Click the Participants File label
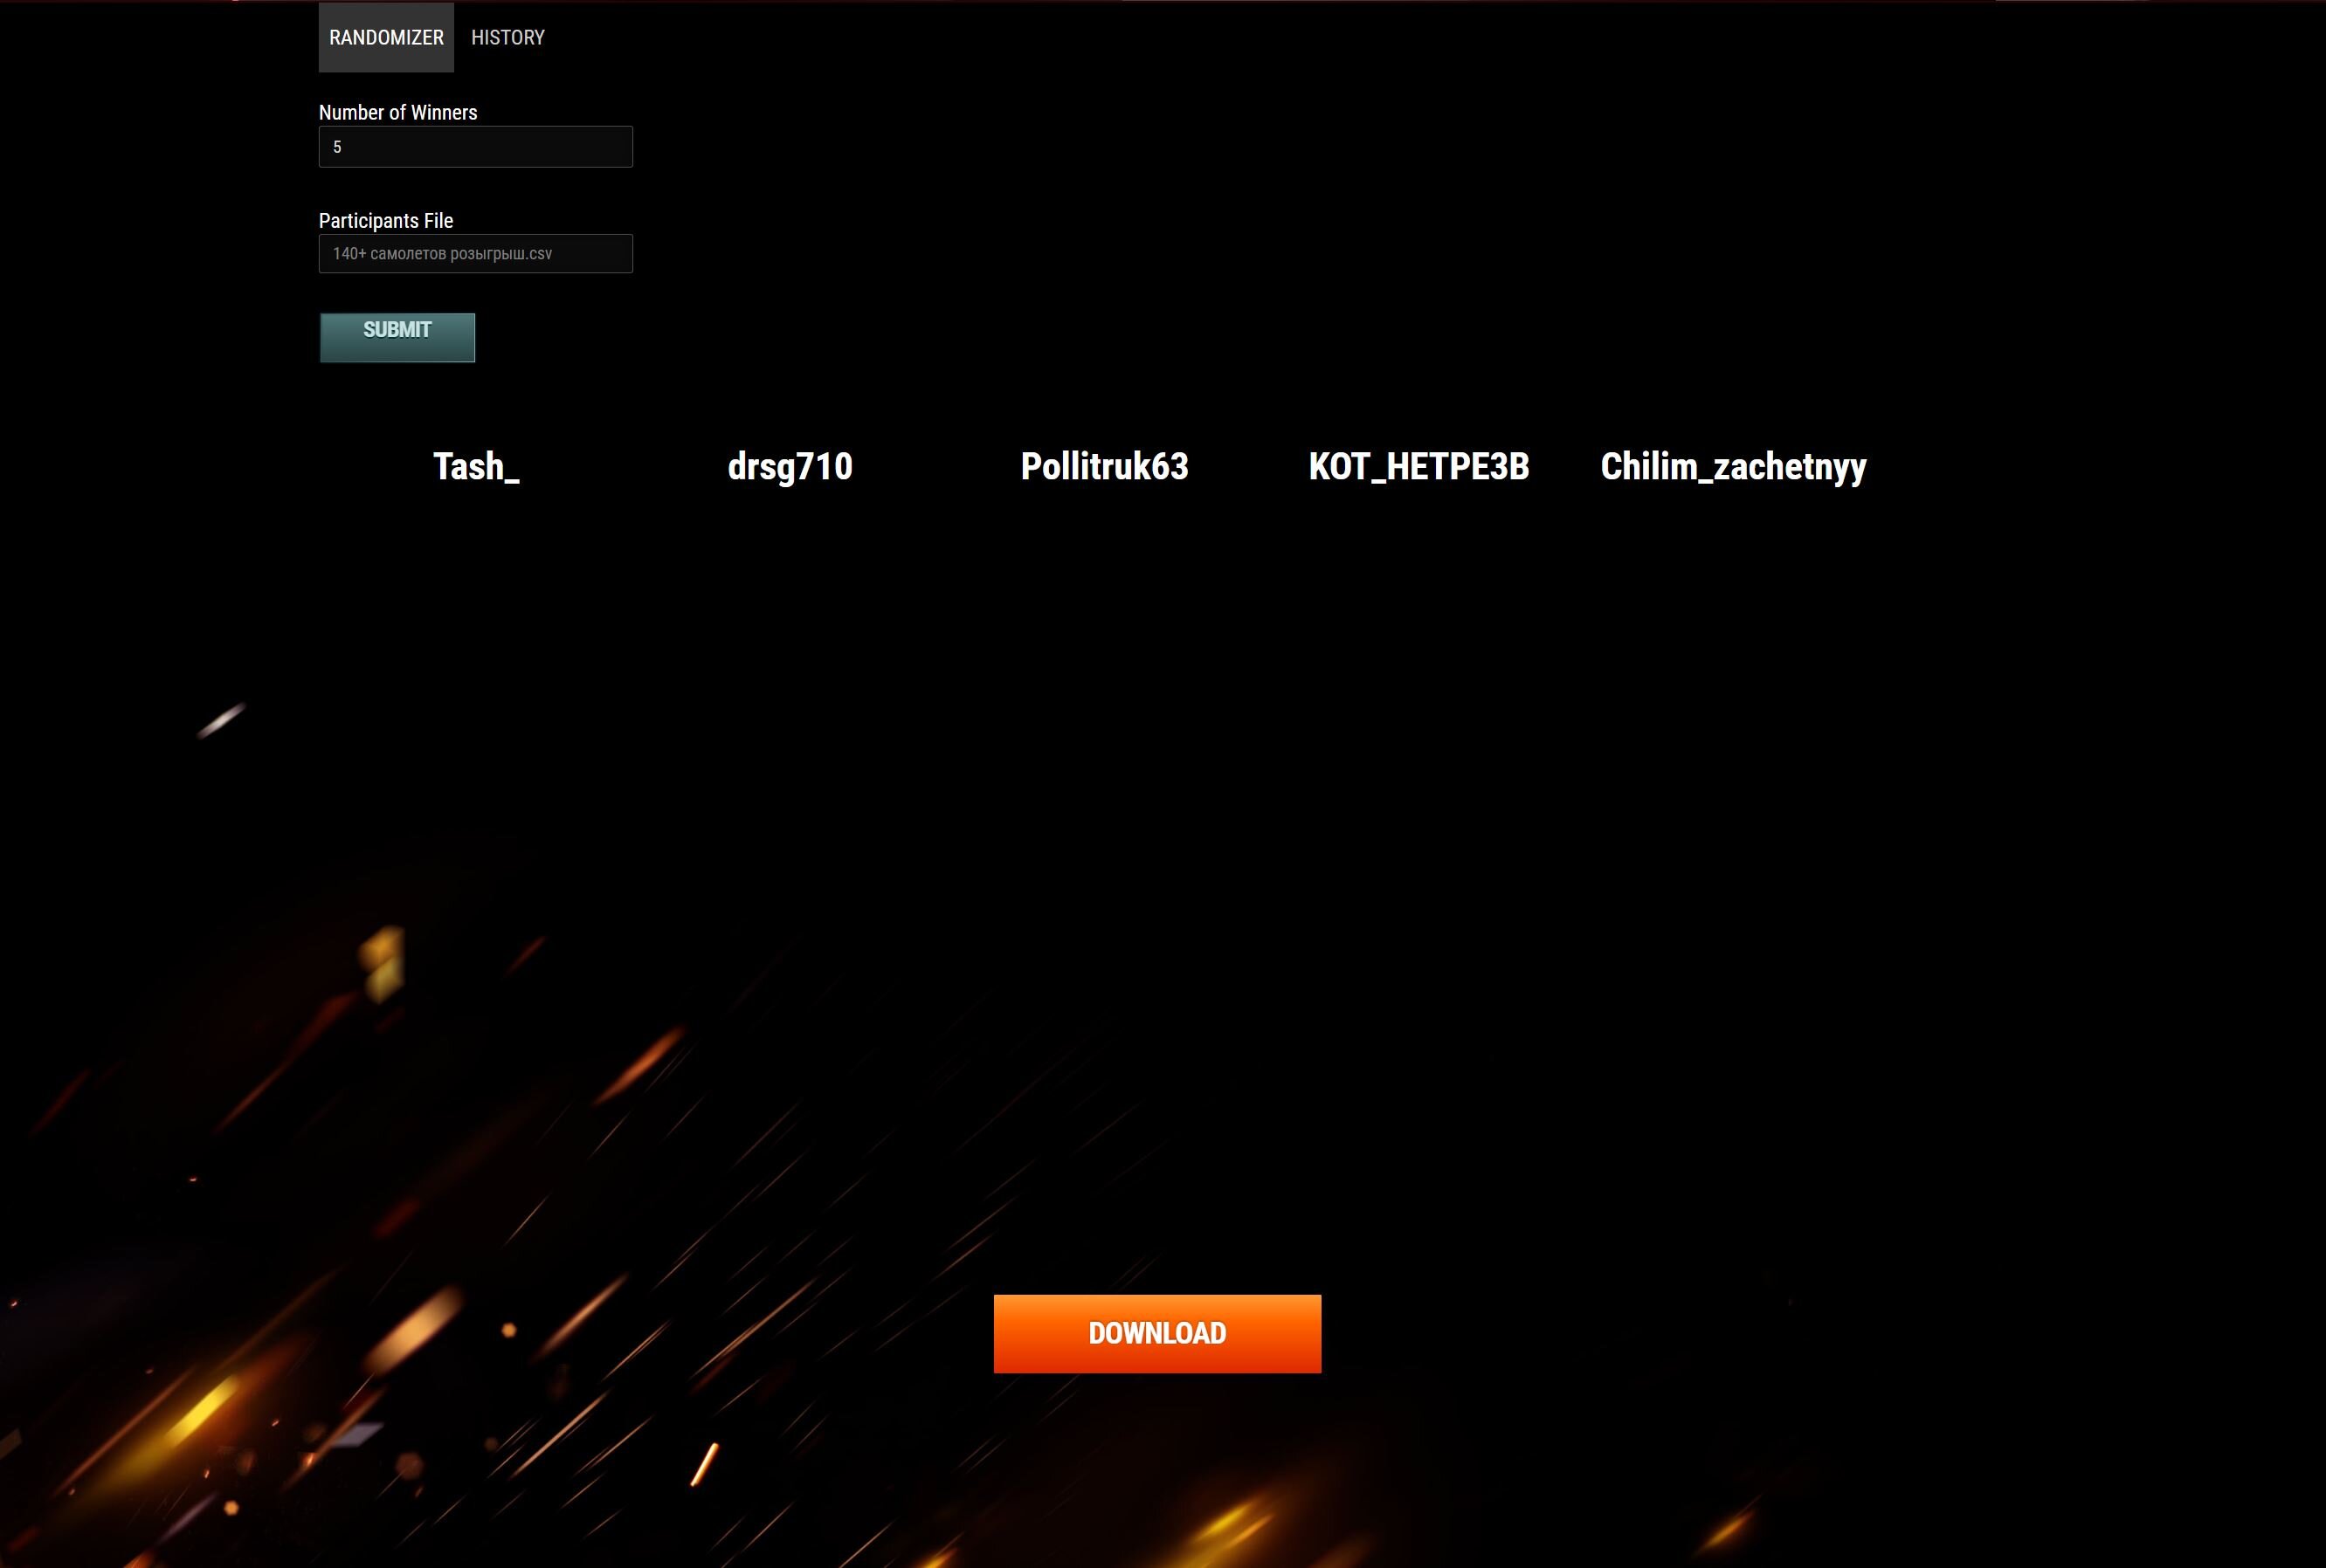Image resolution: width=2326 pixels, height=1568 pixels. point(386,220)
